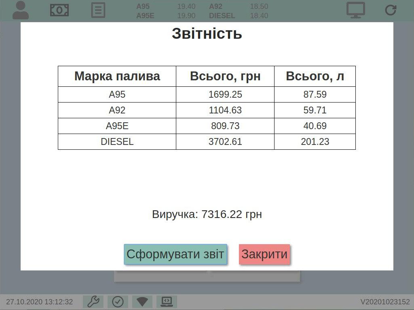Click the laptop code icon

tap(167, 302)
